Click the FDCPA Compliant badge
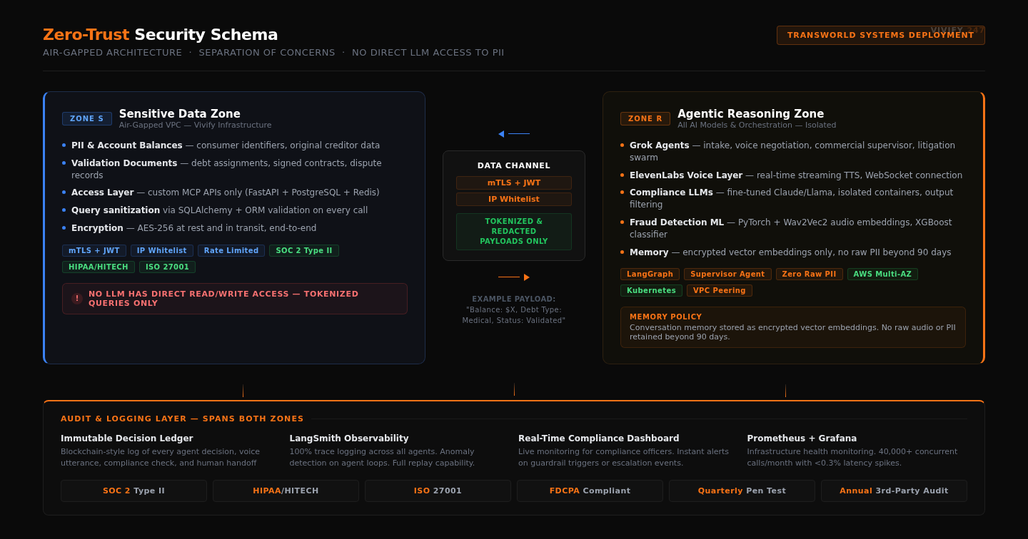The height and width of the screenshot is (539, 1028). [590, 491]
